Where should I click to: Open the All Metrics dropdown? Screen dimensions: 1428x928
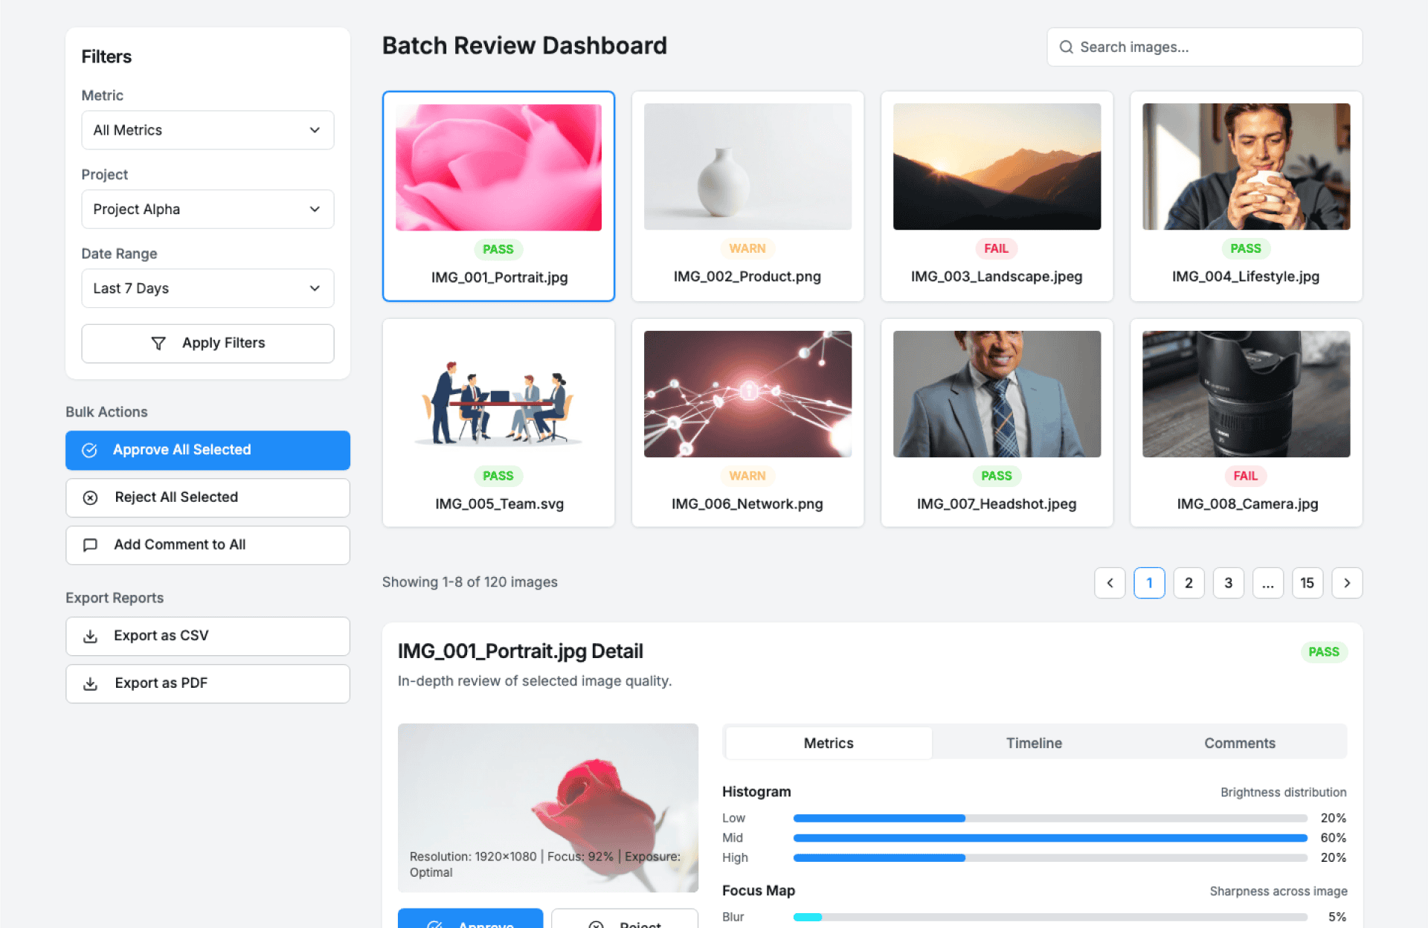pos(208,130)
